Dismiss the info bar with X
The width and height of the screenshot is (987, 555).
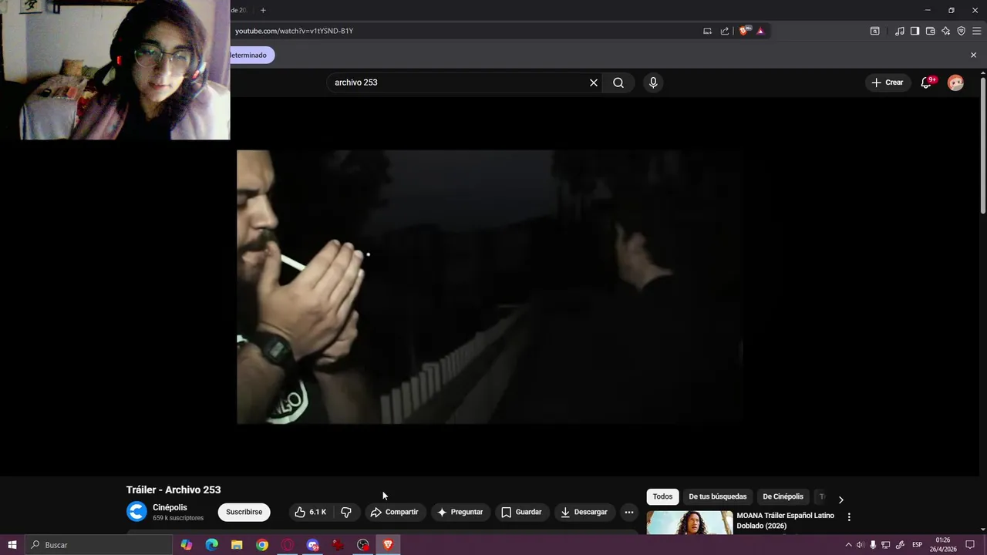[x=973, y=55]
